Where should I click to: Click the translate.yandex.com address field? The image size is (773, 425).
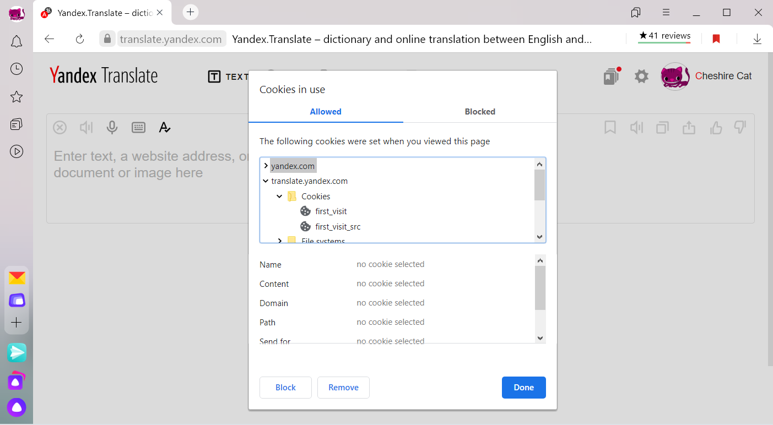pos(171,39)
